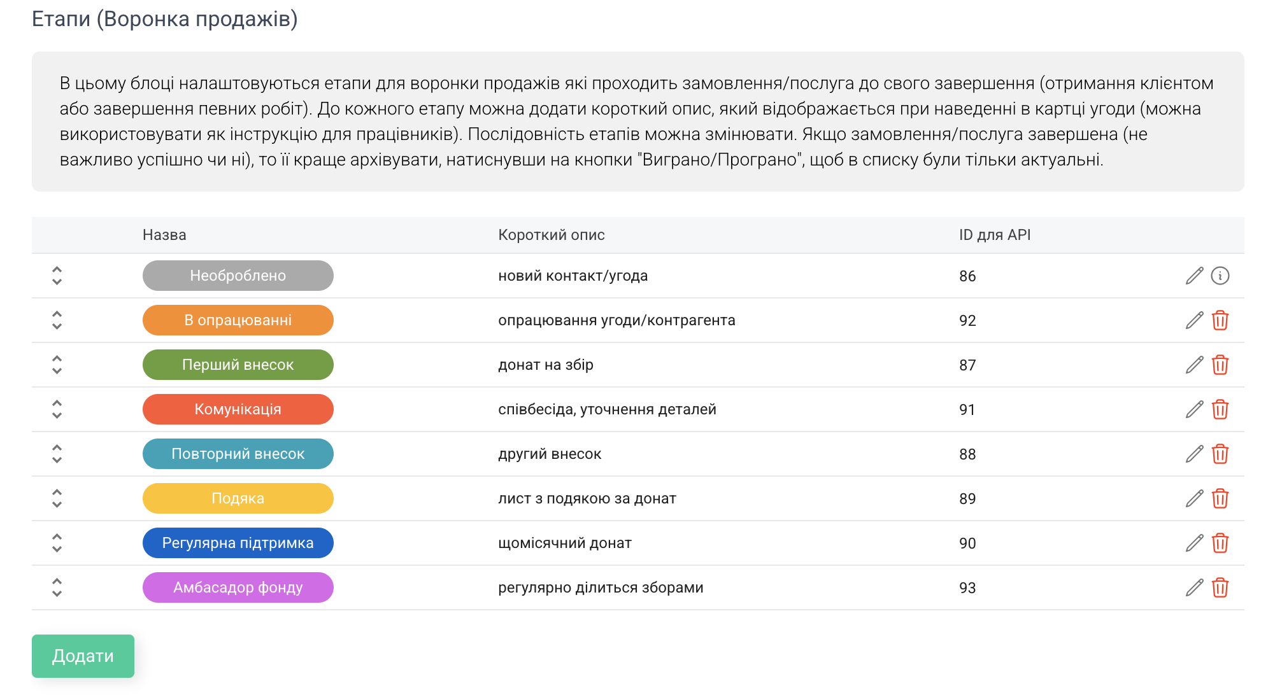Click reorder arrows for Подяка row

pos(57,498)
